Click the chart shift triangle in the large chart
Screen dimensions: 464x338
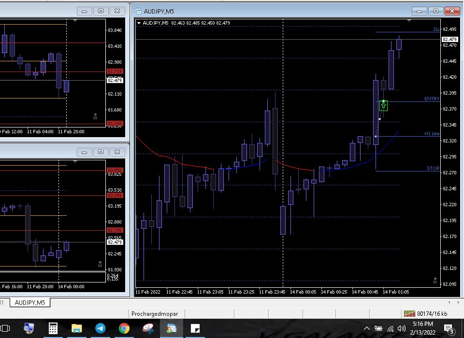pos(410,21)
